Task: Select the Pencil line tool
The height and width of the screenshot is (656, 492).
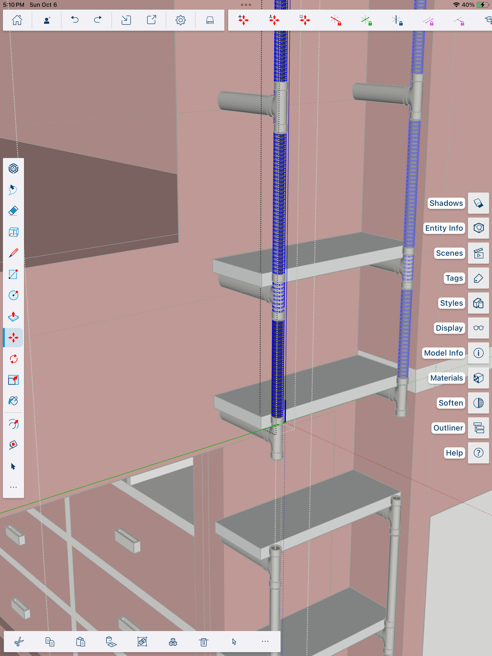Action: (x=13, y=253)
